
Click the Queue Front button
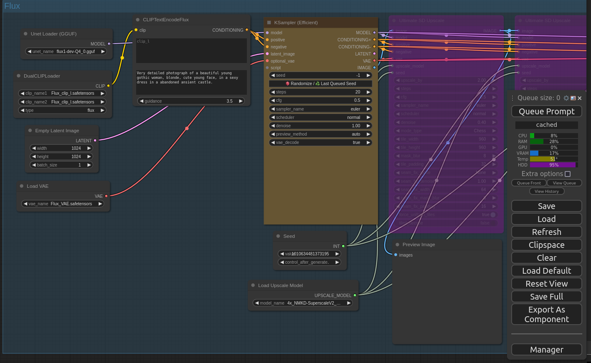(529, 183)
